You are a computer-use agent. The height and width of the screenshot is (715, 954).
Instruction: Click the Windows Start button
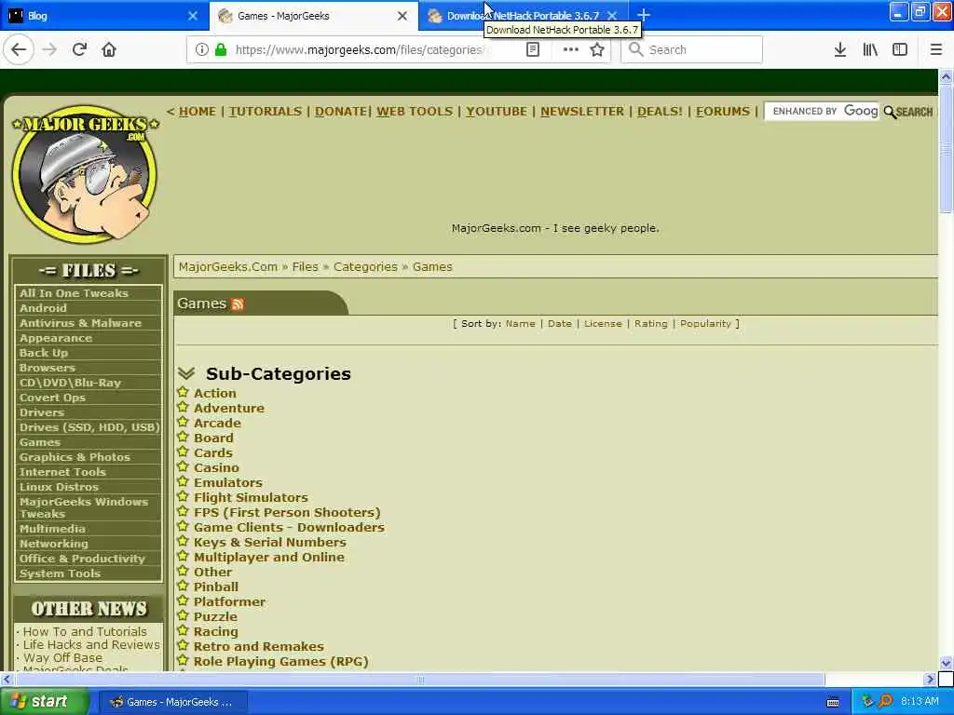[45, 702]
